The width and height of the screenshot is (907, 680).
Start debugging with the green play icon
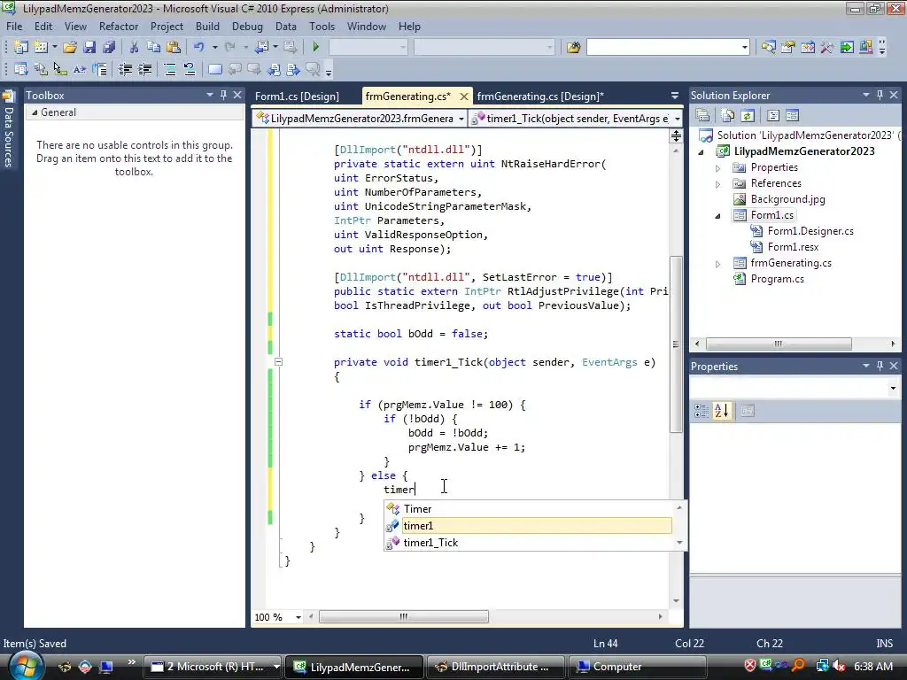pos(316,47)
